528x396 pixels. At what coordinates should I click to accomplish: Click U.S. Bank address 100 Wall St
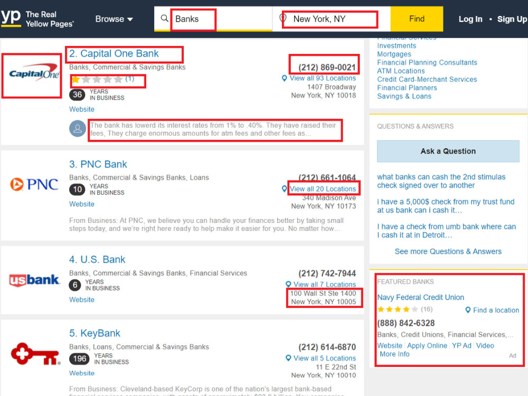tap(323, 298)
